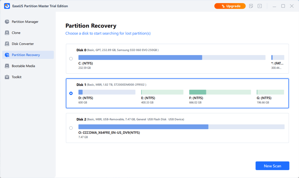The height and width of the screenshot is (178, 299).
Task: Click the D: (NTFS) partition bar
Action: pyautogui.click(x=107, y=92)
